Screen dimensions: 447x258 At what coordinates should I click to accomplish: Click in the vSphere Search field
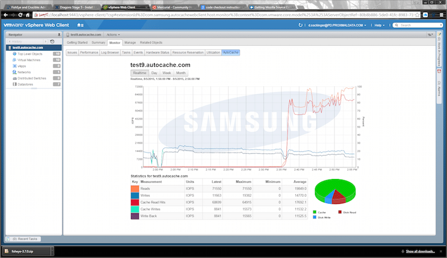click(419, 25)
